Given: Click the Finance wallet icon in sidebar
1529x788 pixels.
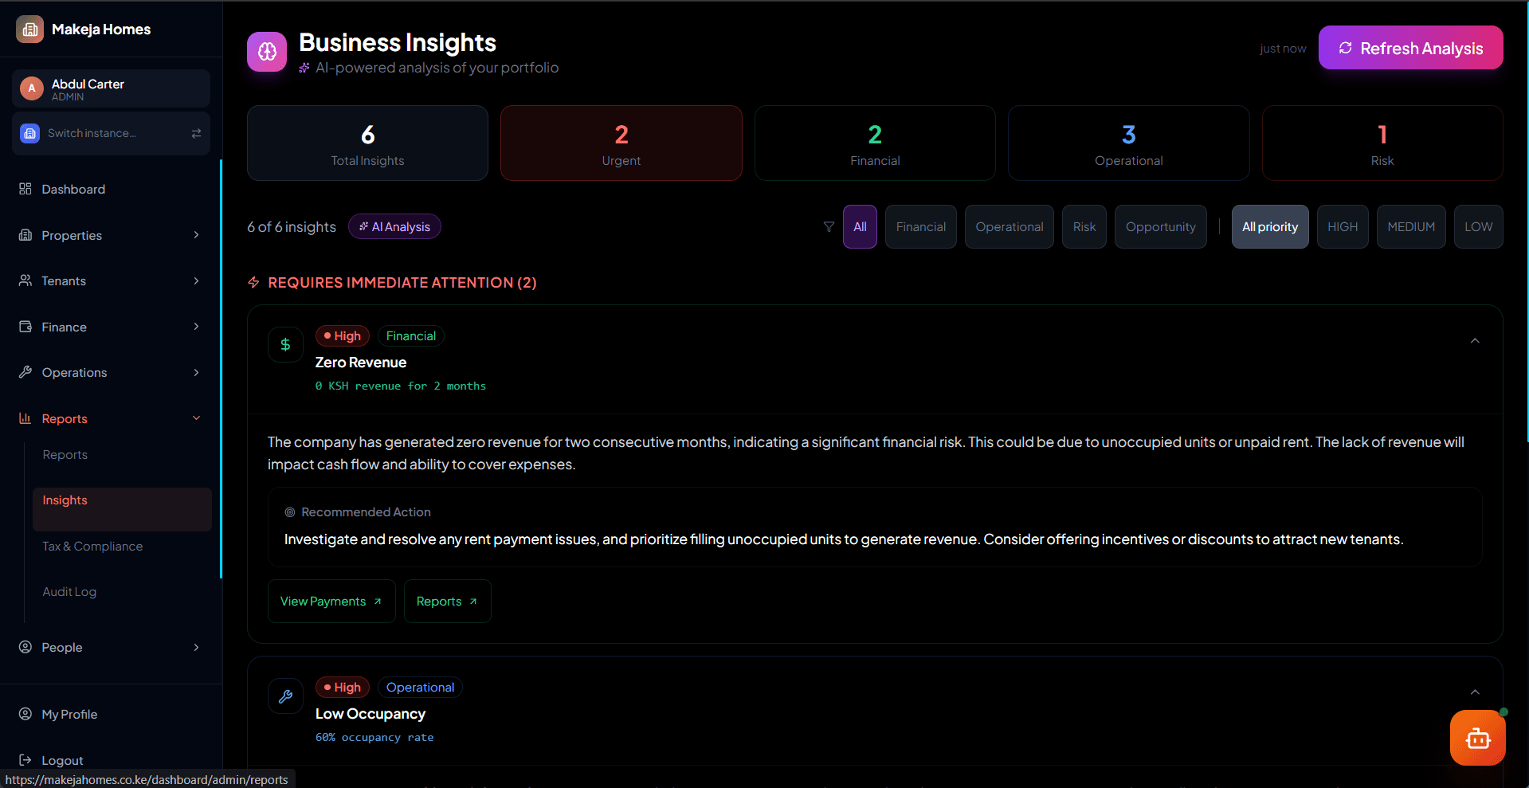Looking at the screenshot, I should coord(25,327).
